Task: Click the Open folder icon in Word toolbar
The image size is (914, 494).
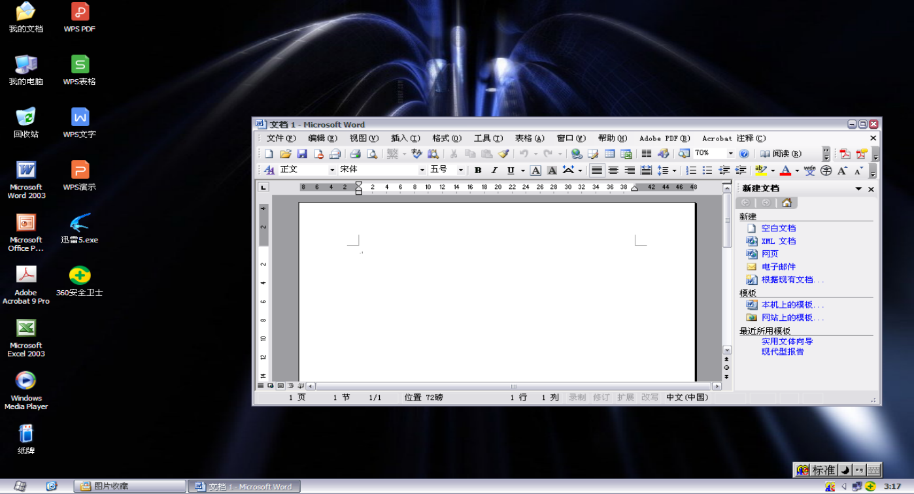Action: (285, 154)
